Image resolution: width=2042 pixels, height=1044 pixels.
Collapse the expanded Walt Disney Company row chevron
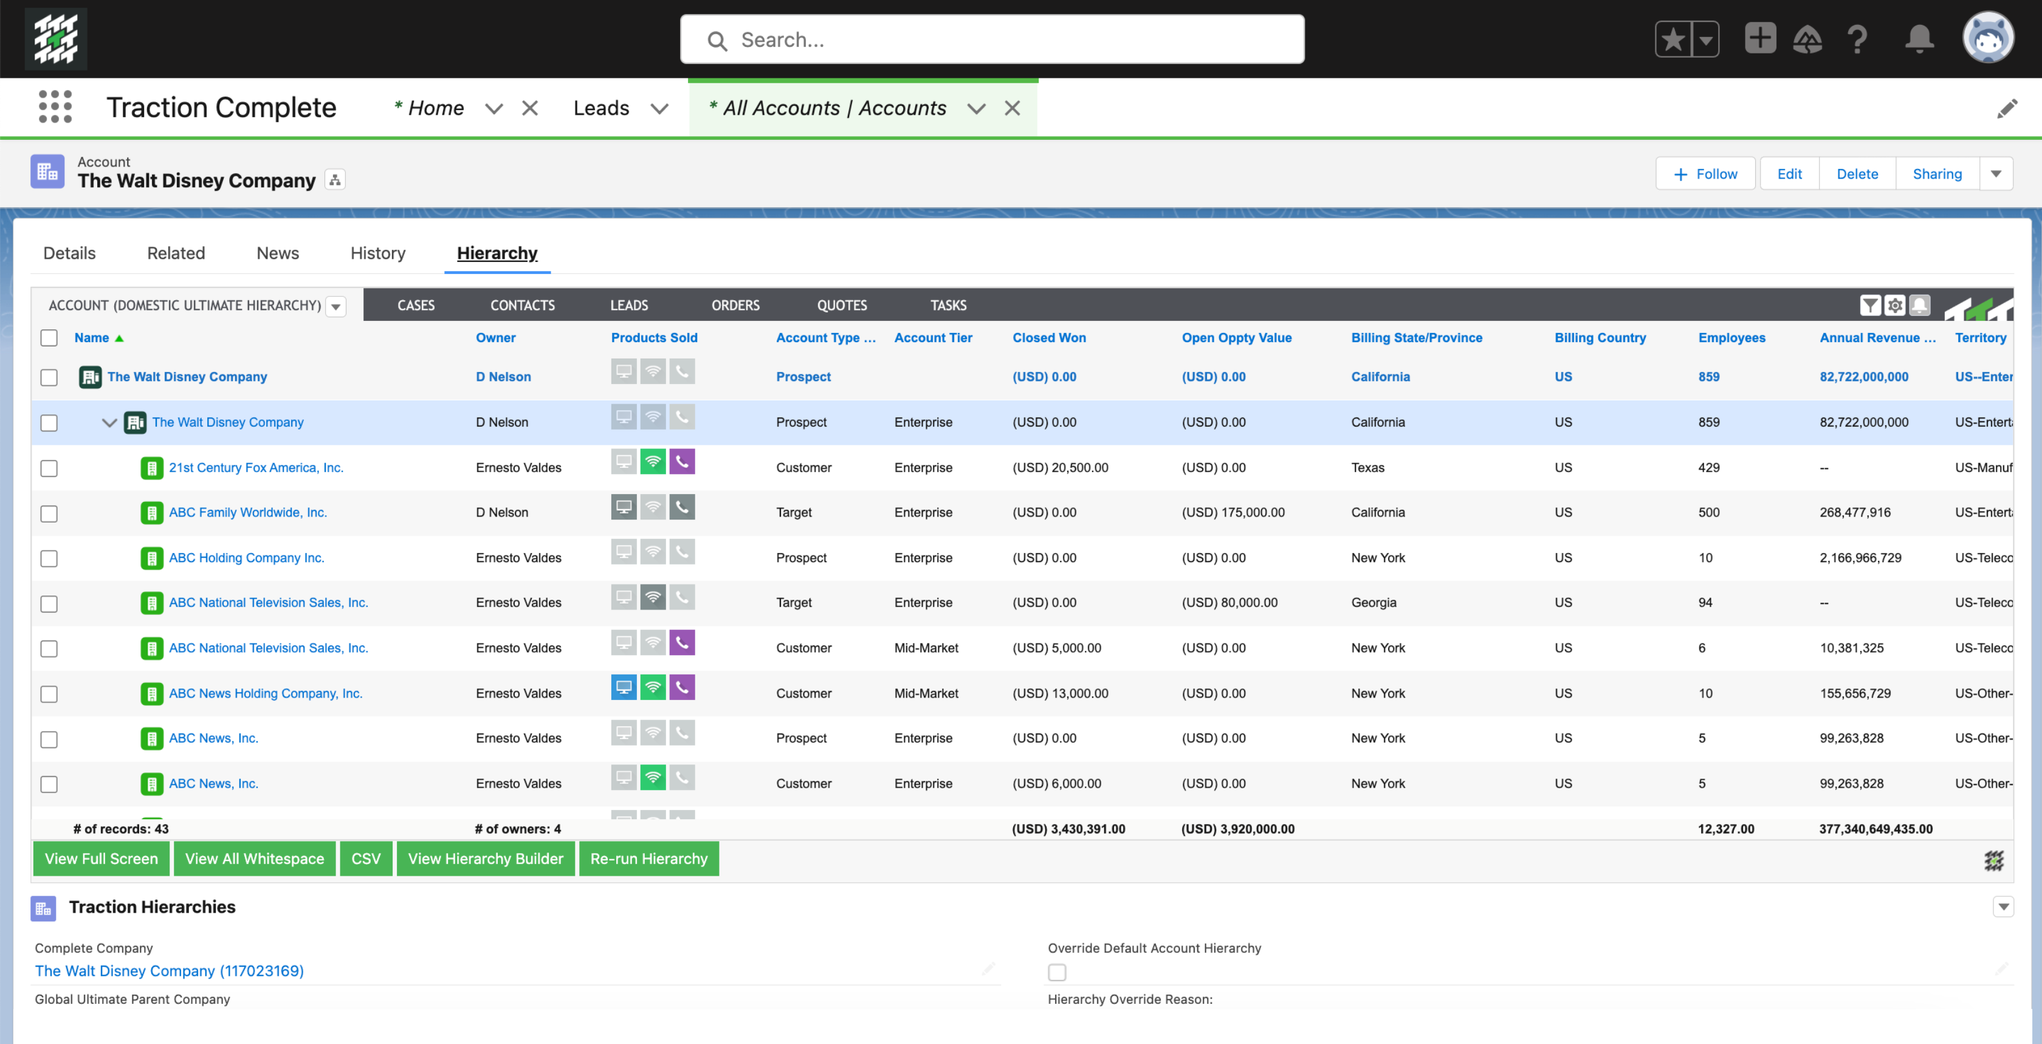pos(109,422)
